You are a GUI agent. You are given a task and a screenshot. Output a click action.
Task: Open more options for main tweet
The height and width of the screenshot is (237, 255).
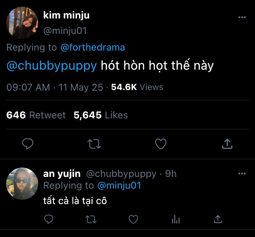242,18
